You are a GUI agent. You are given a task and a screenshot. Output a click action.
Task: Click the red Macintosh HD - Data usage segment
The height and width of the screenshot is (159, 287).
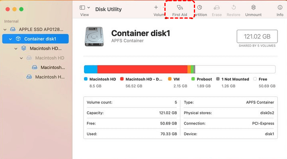click(142, 69)
